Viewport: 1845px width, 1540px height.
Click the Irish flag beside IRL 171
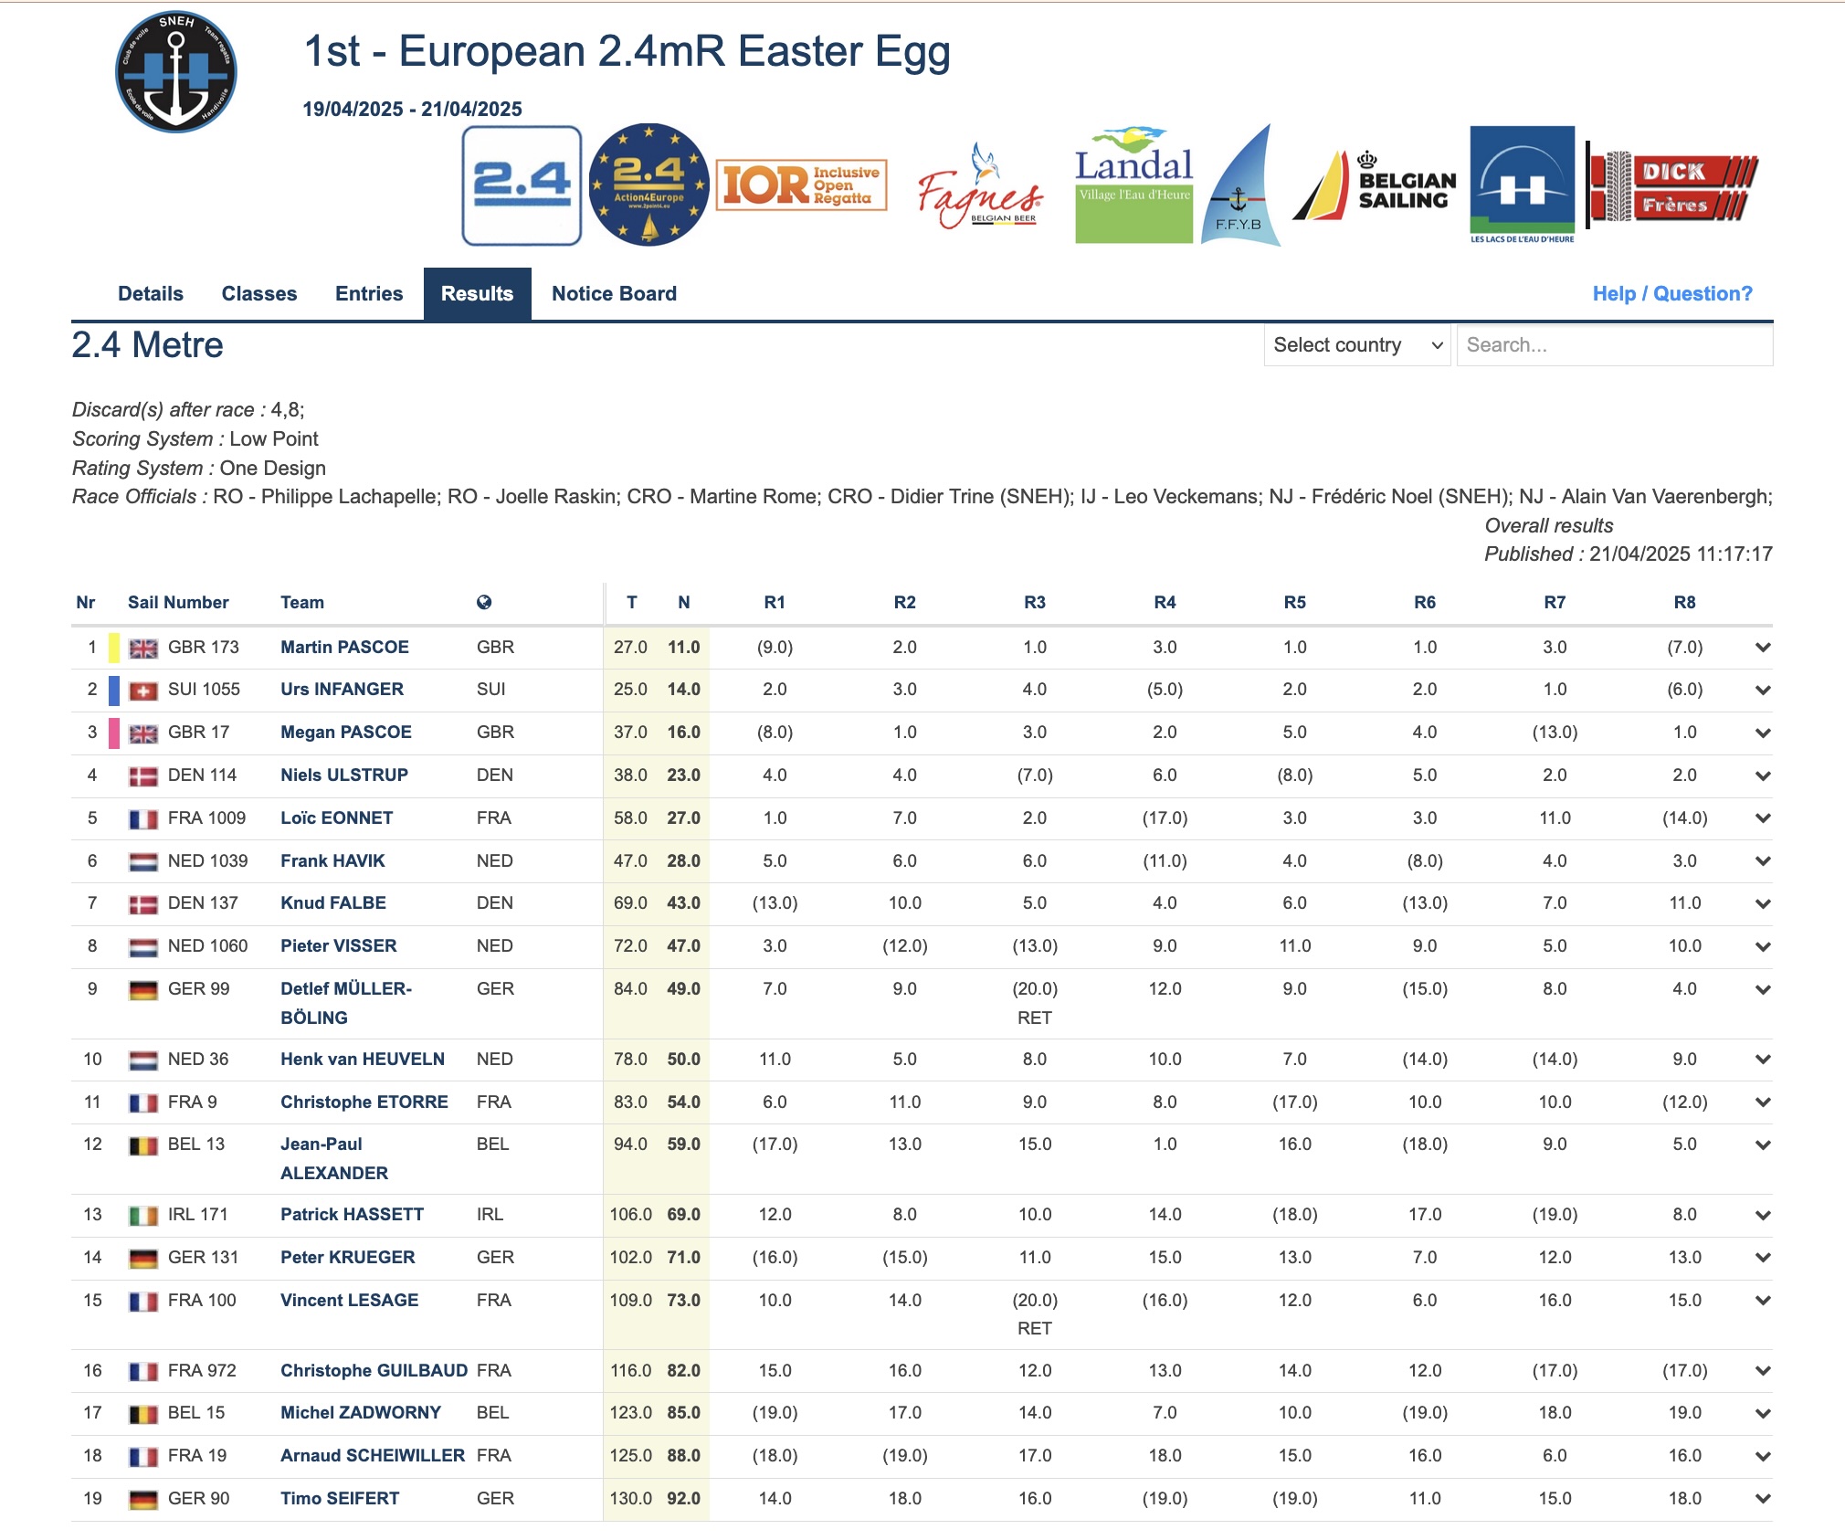coord(143,1216)
